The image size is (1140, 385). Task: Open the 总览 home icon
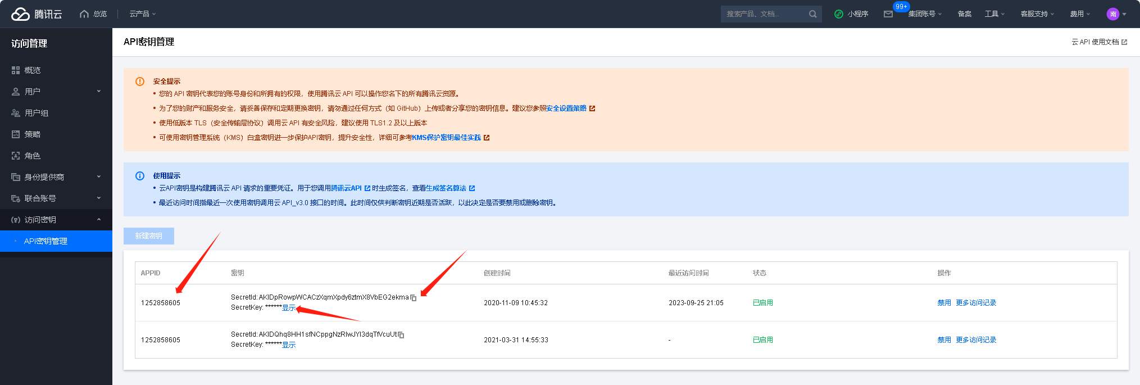click(x=84, y=14)
